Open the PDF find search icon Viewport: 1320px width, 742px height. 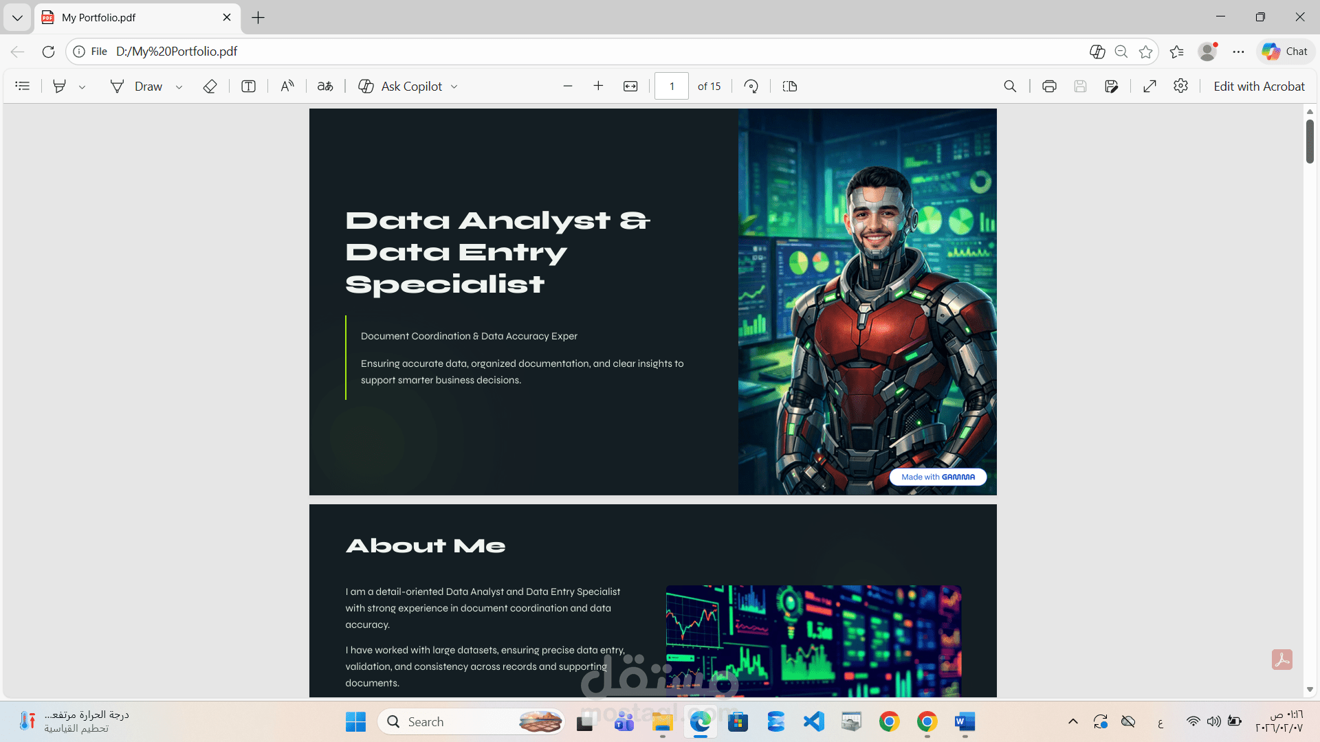point(1009,87)
